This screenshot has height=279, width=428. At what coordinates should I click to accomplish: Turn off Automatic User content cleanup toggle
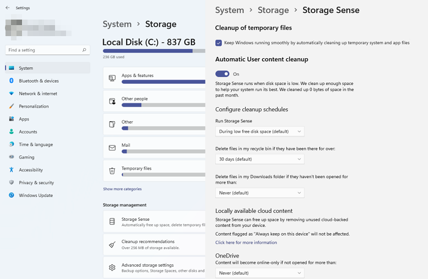click(x=222, y=74)
